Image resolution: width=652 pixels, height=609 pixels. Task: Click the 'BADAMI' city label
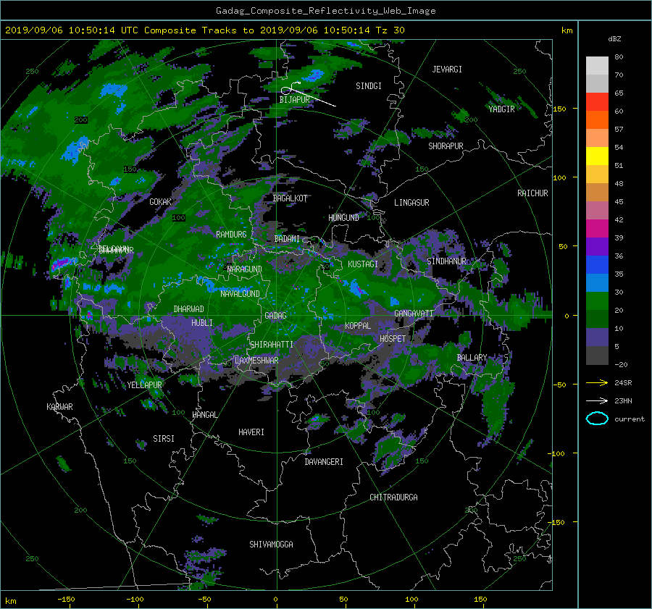pyautogui.click(x=287, y=239)
